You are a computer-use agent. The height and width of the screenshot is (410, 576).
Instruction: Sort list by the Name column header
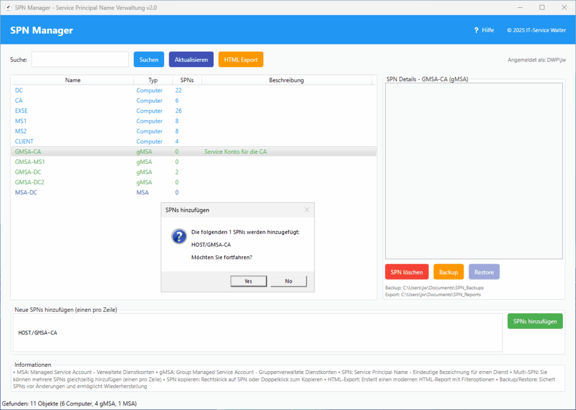point(73,81)
